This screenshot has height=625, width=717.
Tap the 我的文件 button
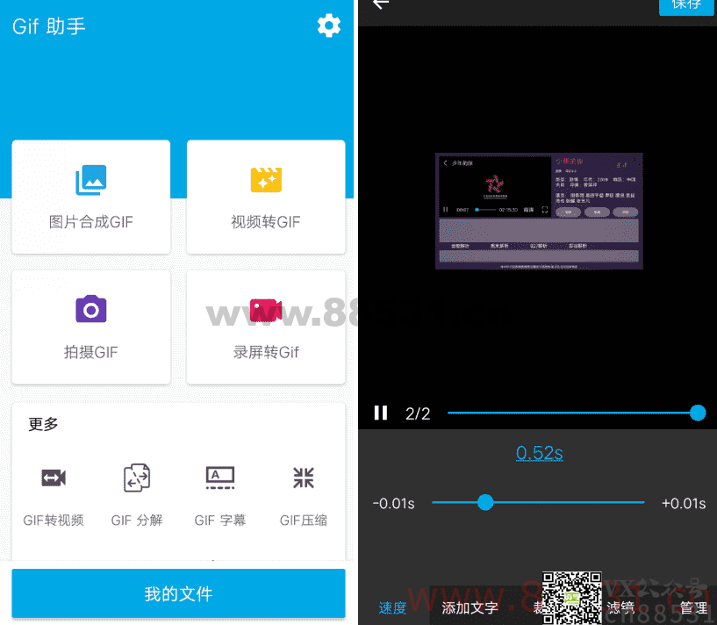pyautogui.click(x=178, y=594)
